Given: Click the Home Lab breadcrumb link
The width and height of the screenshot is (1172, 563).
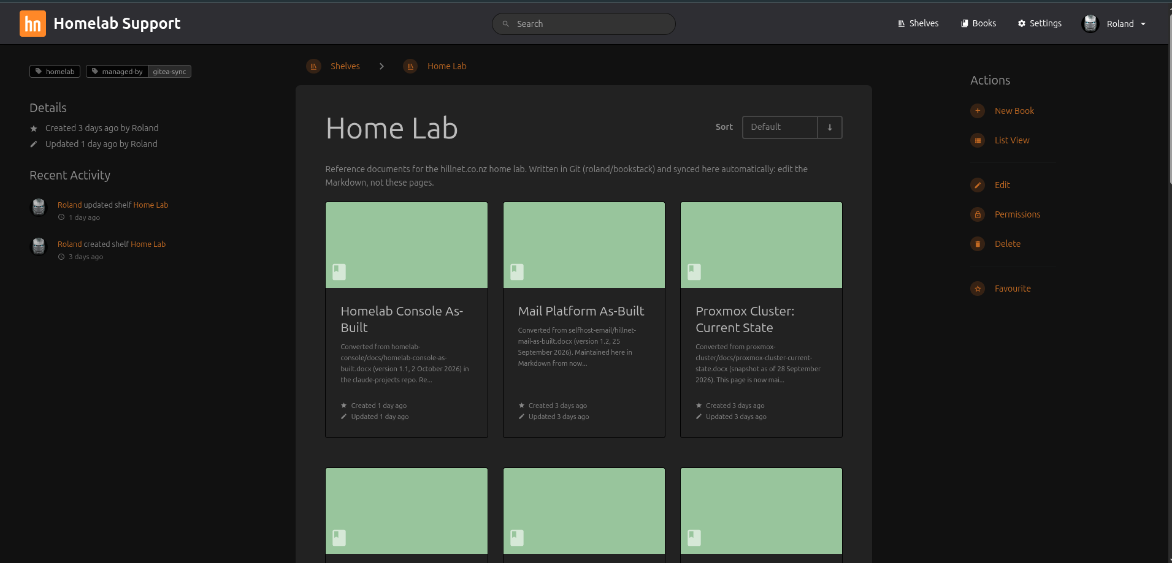Looking at the screenshot, I should [447, 66].
